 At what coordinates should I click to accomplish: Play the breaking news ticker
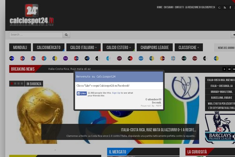[x=224, y=69]
